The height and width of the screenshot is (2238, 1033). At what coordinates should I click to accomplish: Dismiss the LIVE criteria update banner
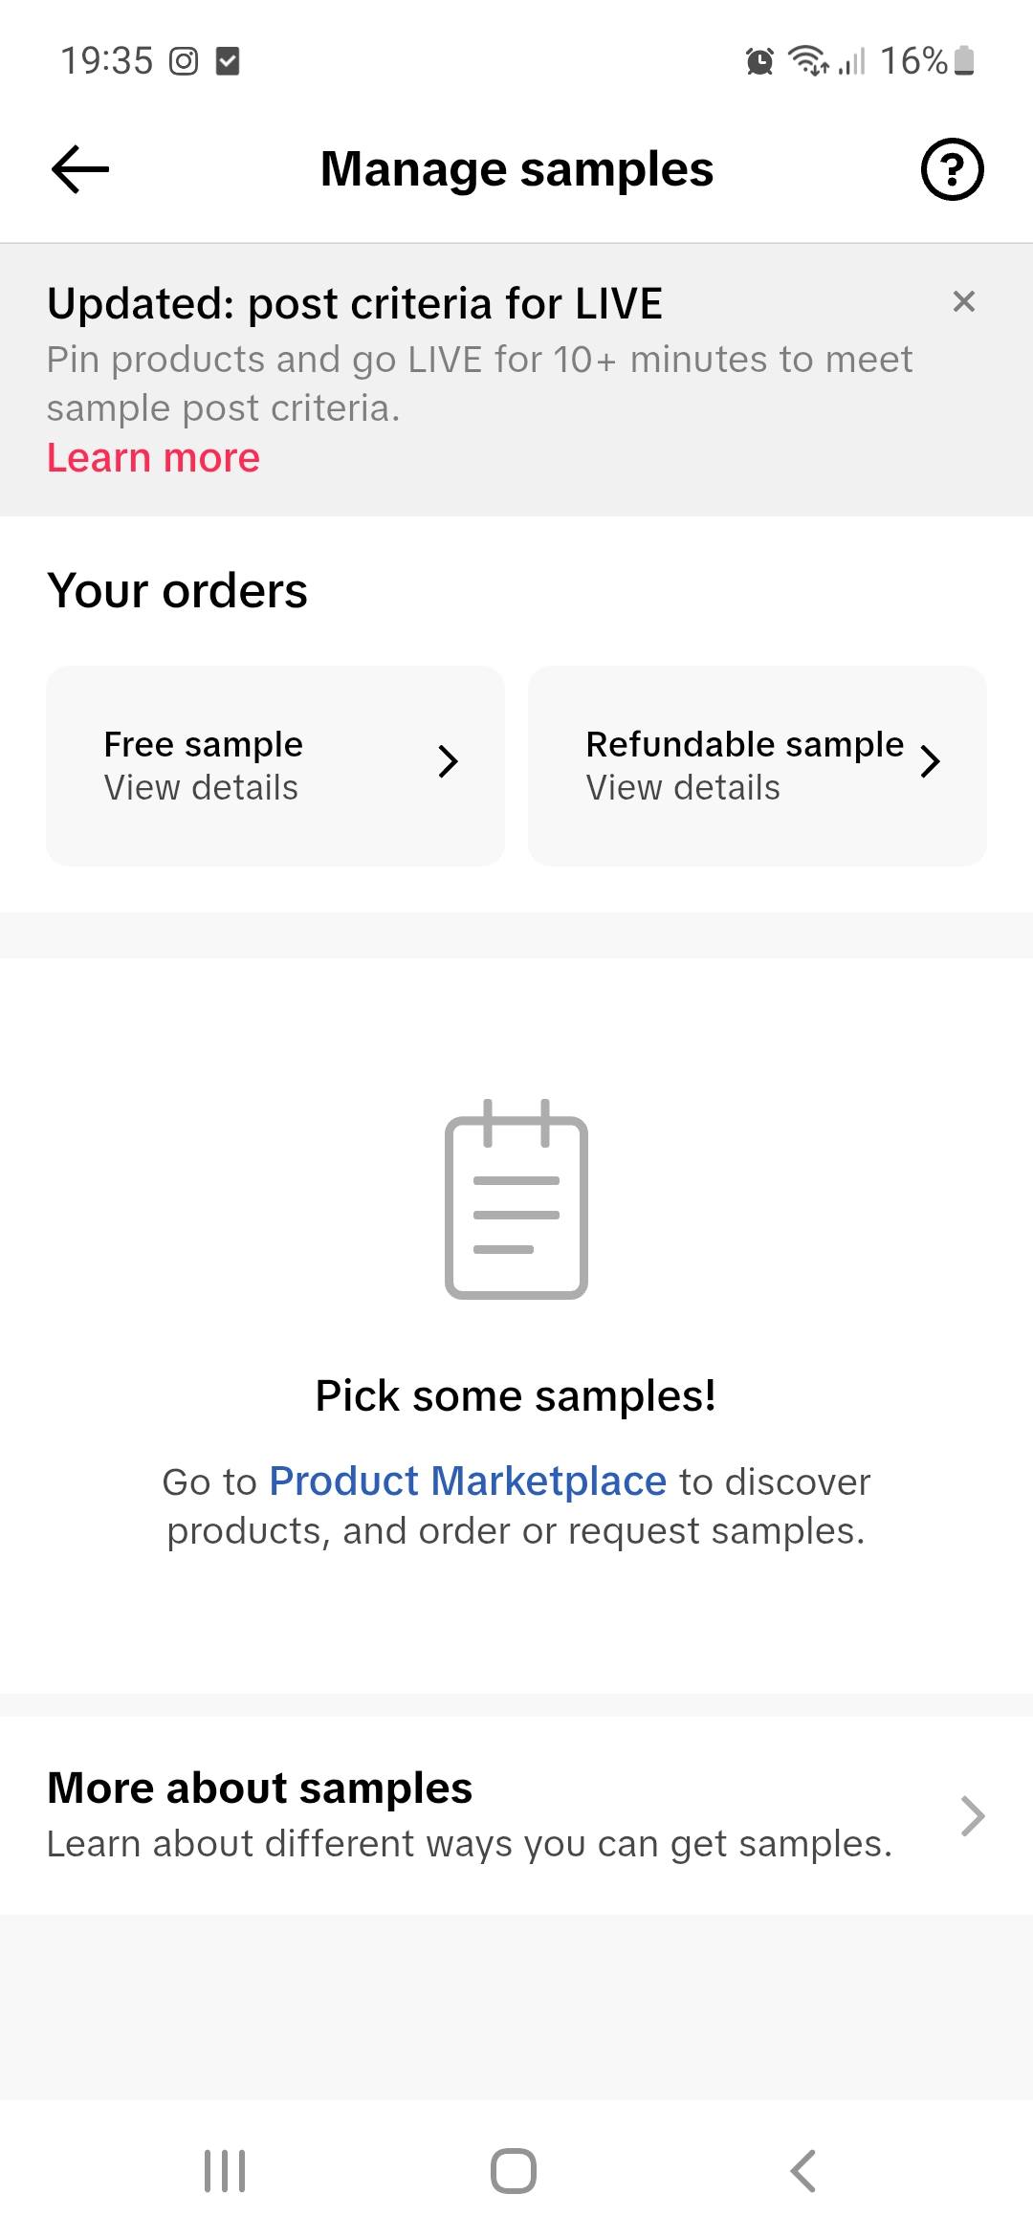point(964,301)
